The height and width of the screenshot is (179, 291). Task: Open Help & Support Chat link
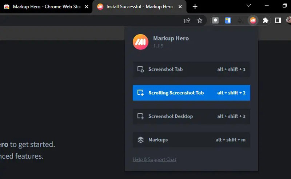[154, 159]
